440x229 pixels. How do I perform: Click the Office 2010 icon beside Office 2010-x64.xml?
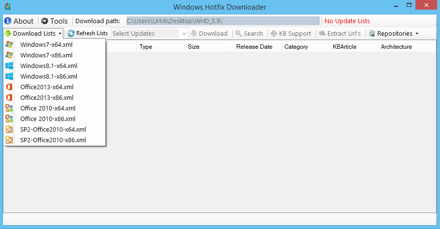9,108
